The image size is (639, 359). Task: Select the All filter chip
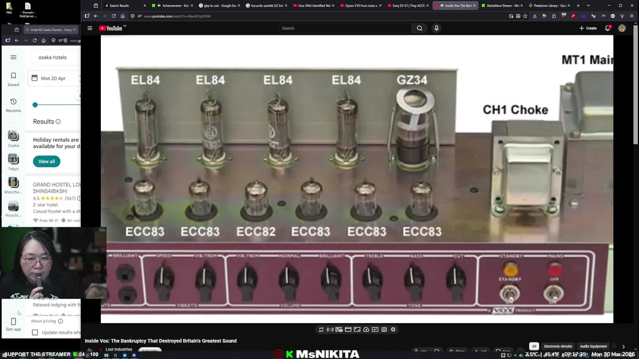(534, 346)
